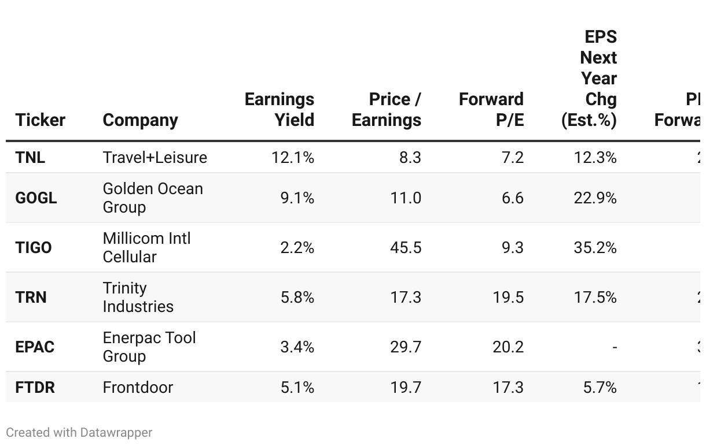Select EPS Next Year Chg header

[x=589, y=78]
